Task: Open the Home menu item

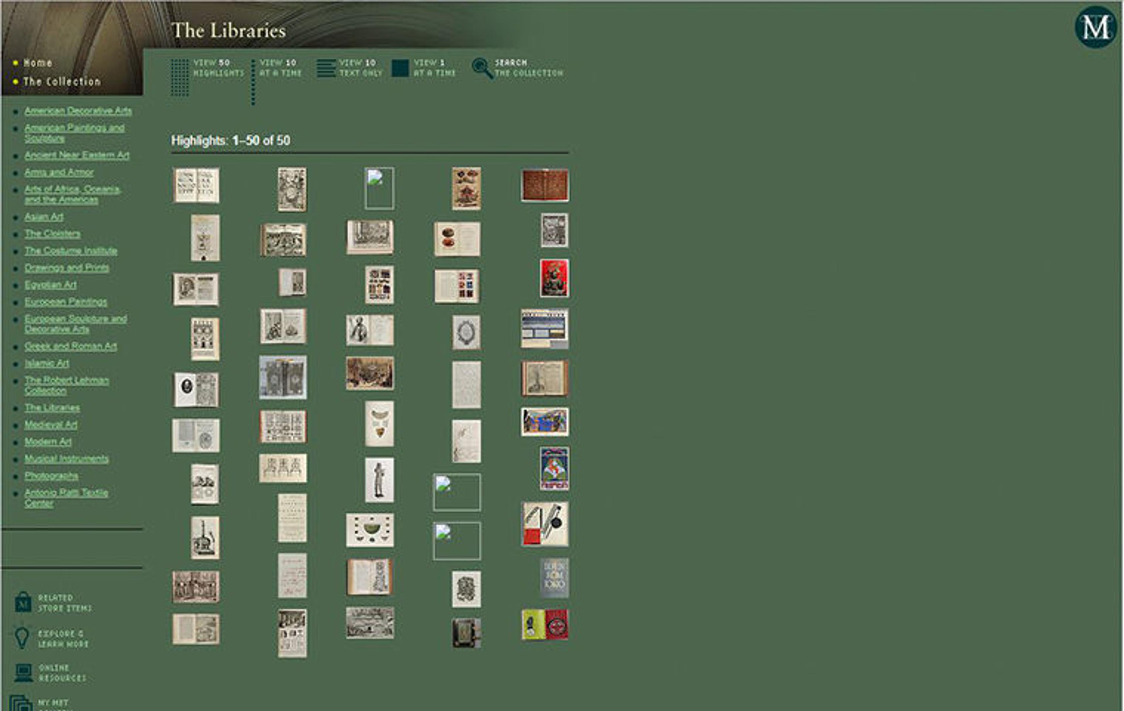Action: click(38, 63)
